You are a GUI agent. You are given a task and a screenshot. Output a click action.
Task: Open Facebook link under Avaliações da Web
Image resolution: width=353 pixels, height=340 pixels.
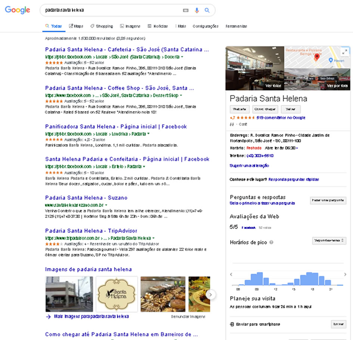pos(248,228)
